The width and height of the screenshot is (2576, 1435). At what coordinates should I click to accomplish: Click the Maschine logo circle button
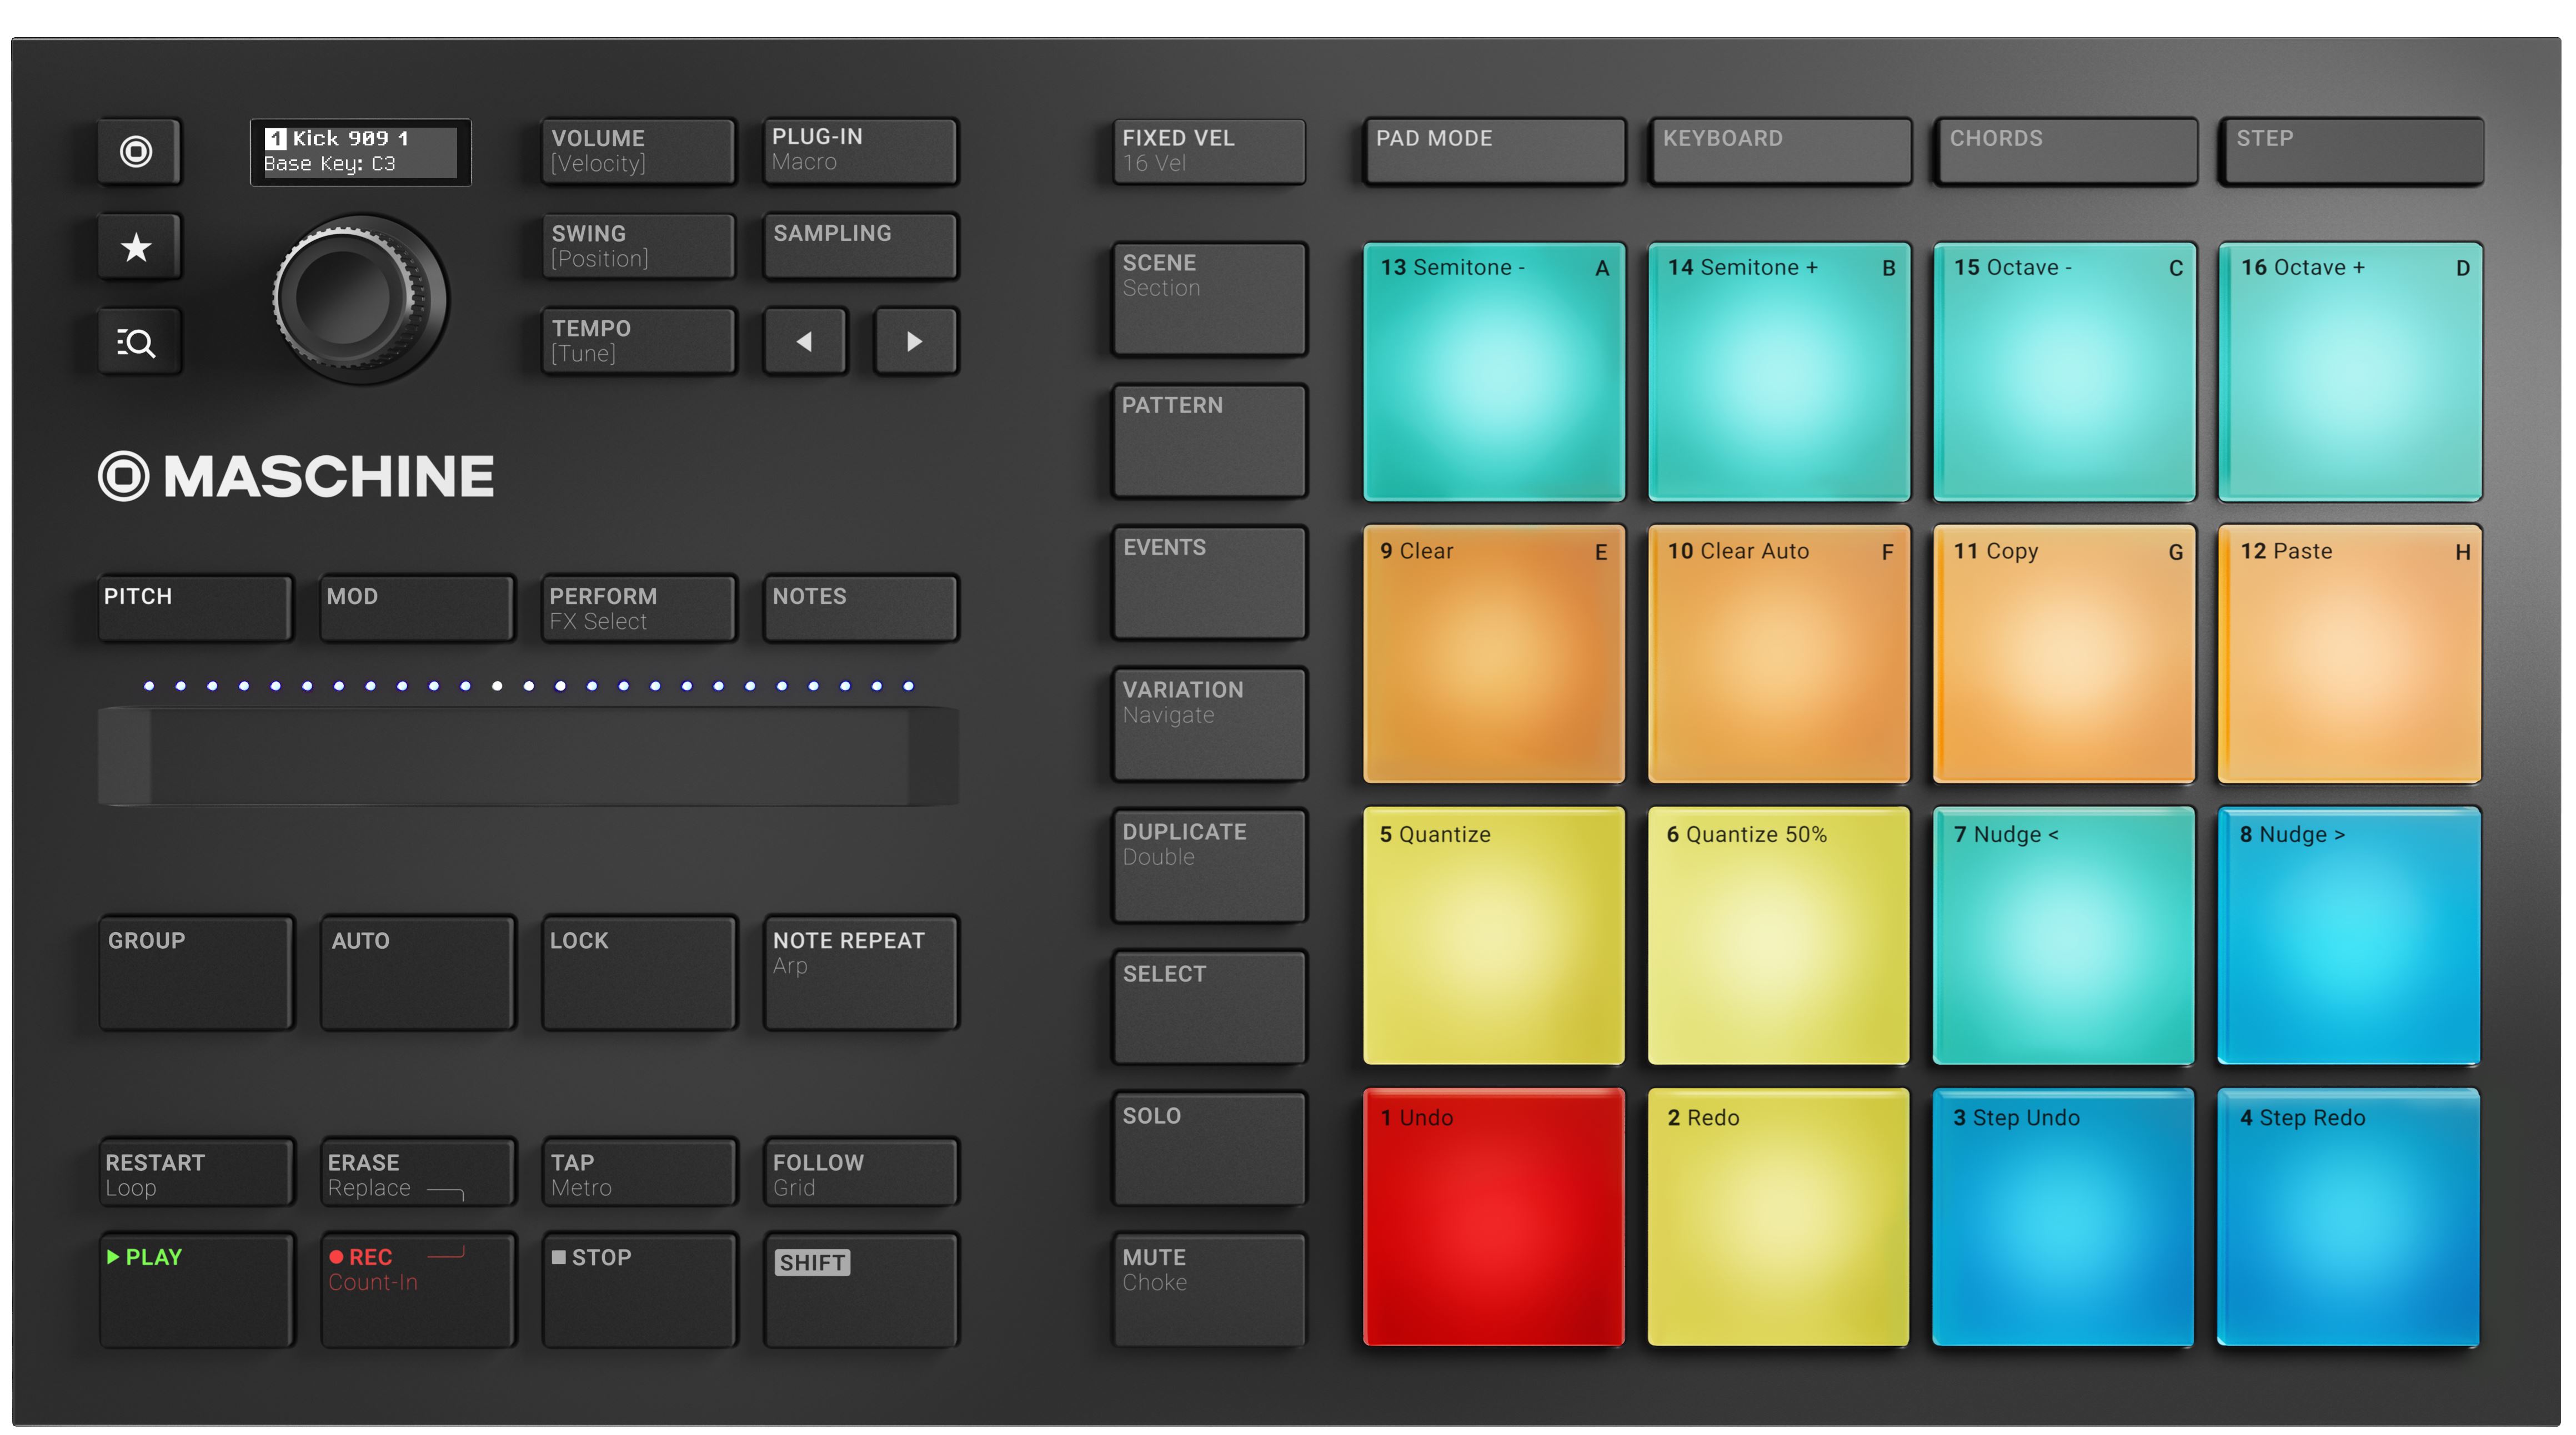click(x=139, y=152)
